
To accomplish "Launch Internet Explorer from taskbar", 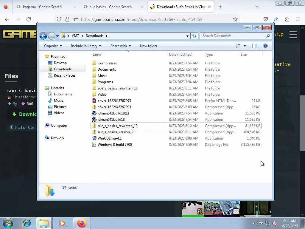I will pyautogui.click(x=27, y=223).
